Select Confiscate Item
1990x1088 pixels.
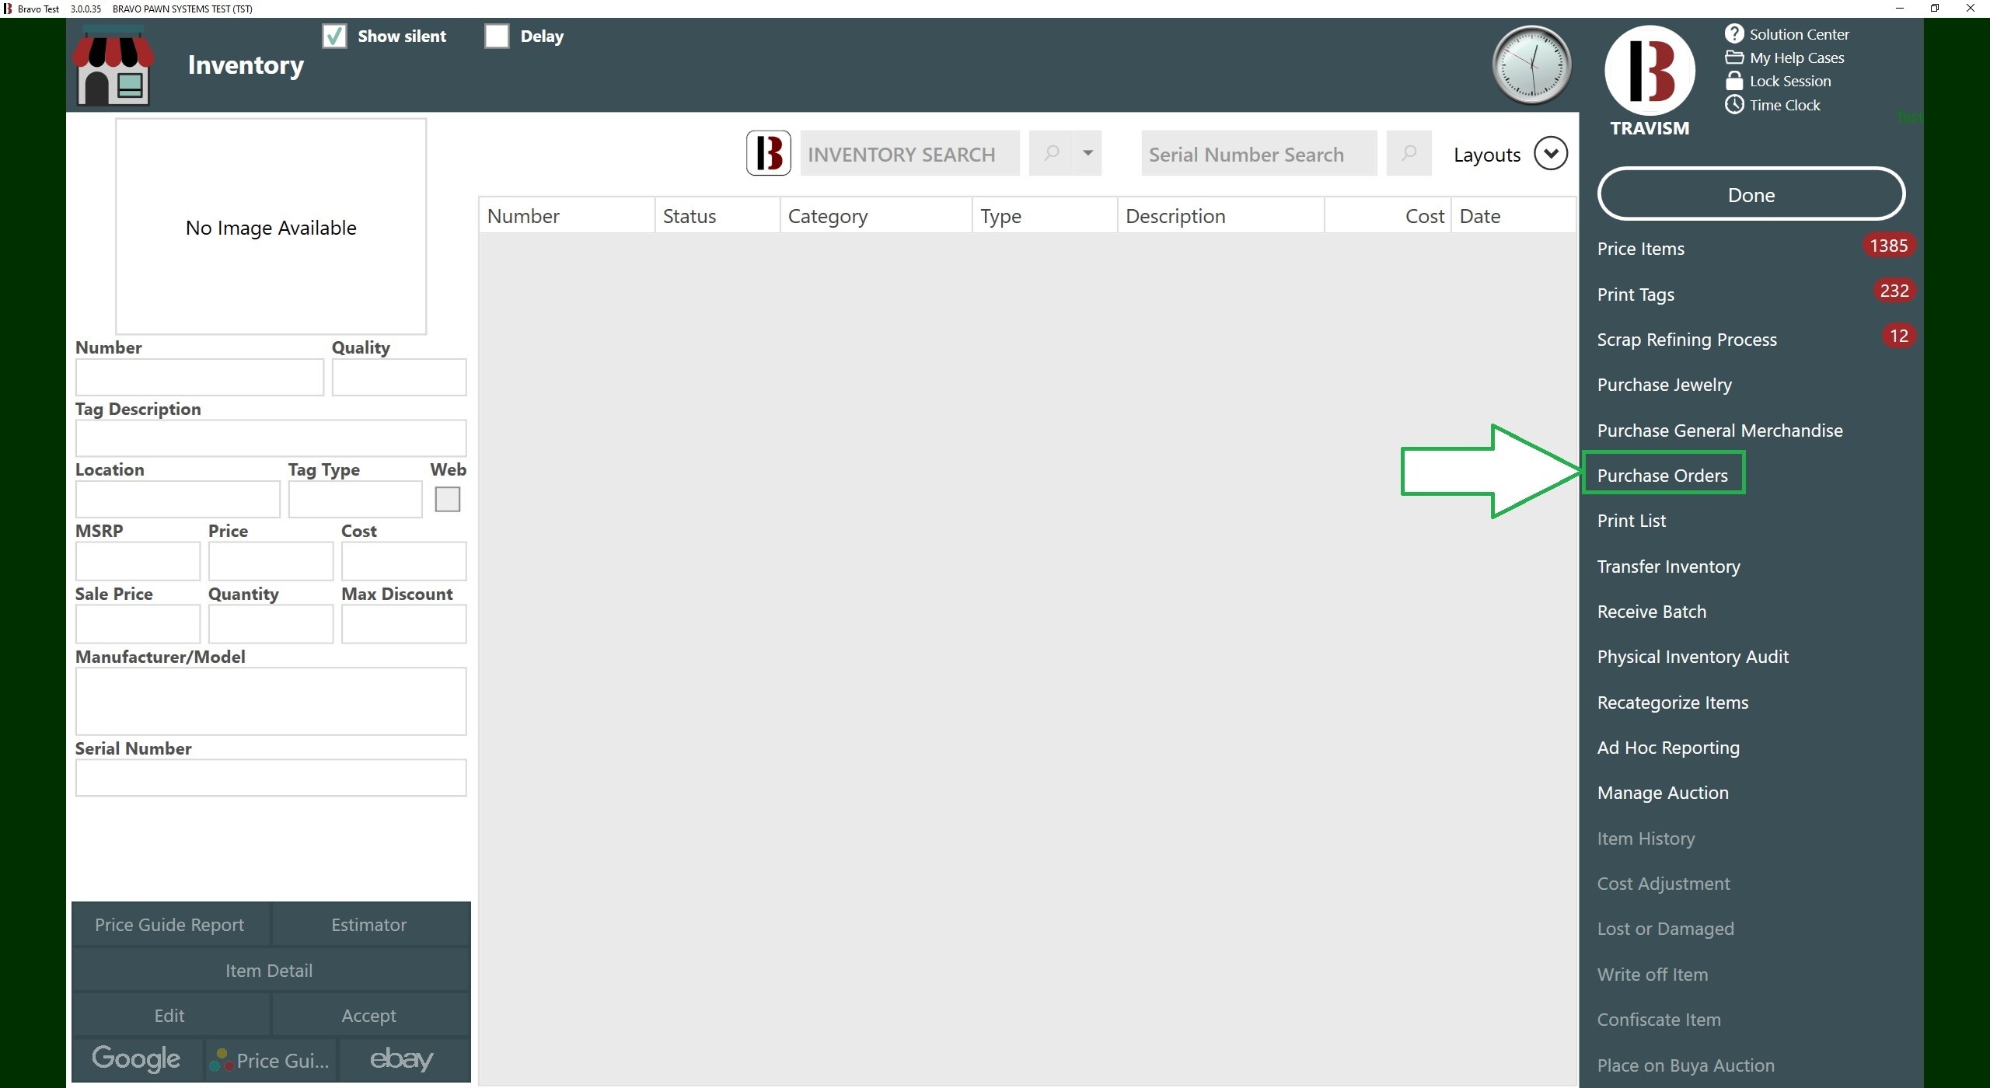(1659, 1020)
